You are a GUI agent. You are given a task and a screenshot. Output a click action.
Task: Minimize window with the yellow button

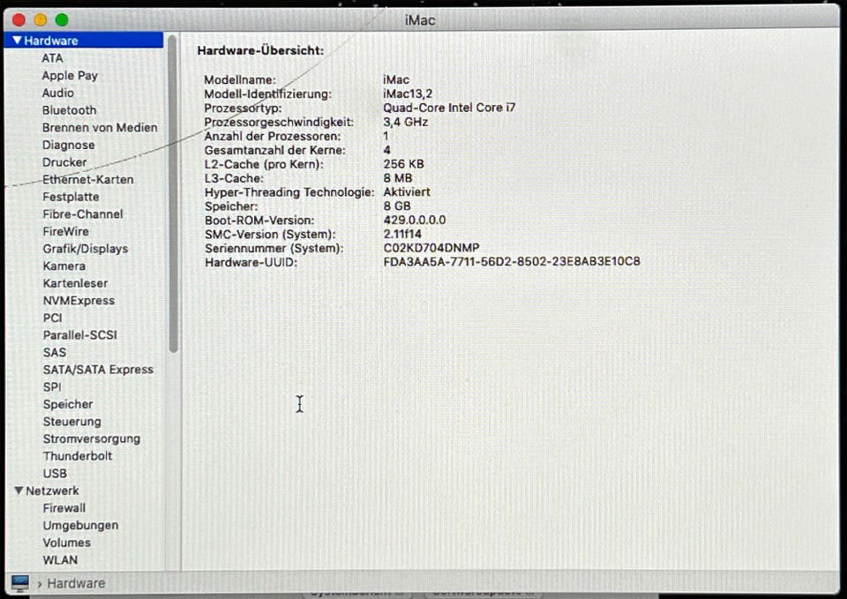40,20
